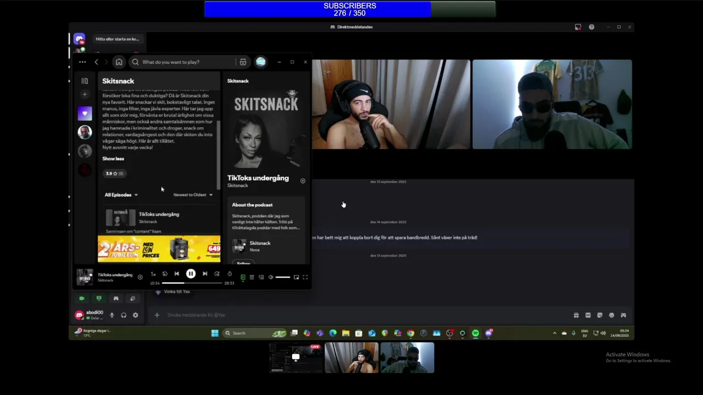The width and height of the screenshot is (703, 395).
Task: Mute Spotify with the speaker icon
Action: (270, 277)
